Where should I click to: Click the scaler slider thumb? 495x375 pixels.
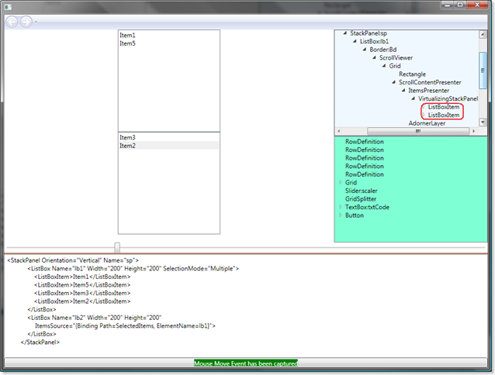(x=117, y=248)
